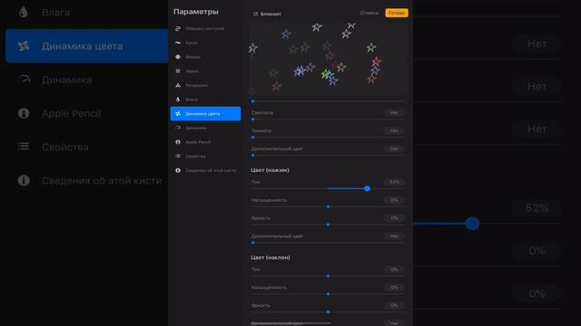Click the Блокнот label above drawing pad
Screen dimensions: 581x326
pyautogui.click(x=271, y=14)
